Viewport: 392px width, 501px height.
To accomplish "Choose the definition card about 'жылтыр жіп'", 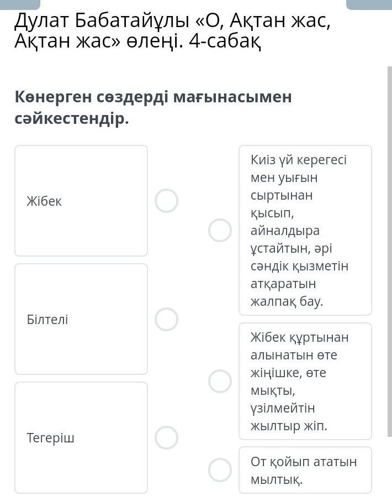I will (305, 381).
